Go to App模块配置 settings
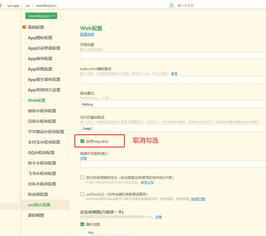The height and width of the screenshot is (236, 266). coord(40,59)
